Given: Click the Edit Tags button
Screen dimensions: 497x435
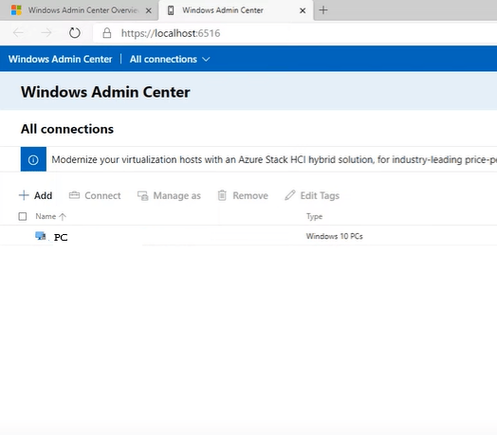Looking at the screenshot, I should point(312,195).
